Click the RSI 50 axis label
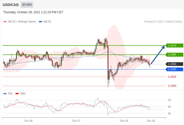 (x=169, y=107)
